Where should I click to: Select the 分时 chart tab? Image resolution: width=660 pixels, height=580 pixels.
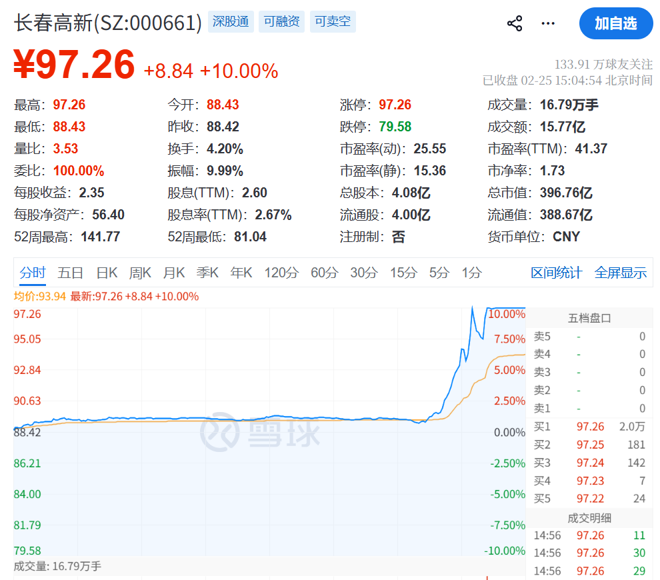[33, 273]
